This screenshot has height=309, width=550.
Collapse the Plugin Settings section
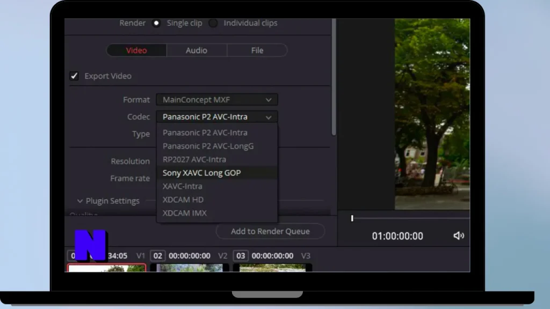80,201
